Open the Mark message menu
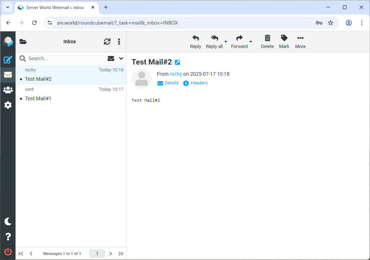 (284, 41)
